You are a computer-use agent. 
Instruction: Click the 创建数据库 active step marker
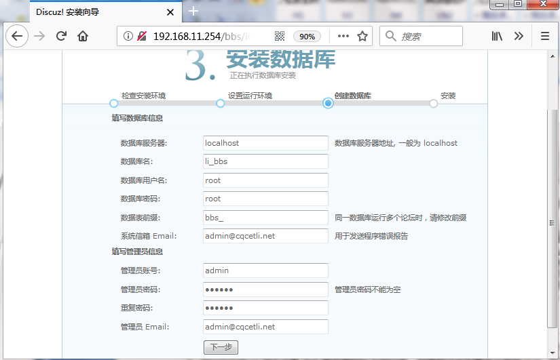328,103
